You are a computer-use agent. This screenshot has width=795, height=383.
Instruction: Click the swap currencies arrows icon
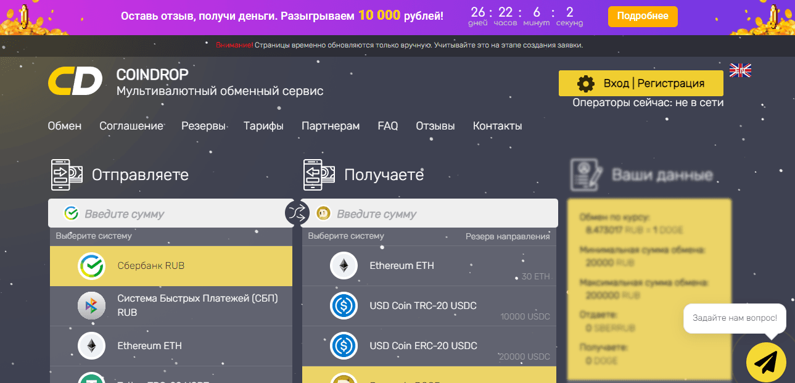[298, 213]
